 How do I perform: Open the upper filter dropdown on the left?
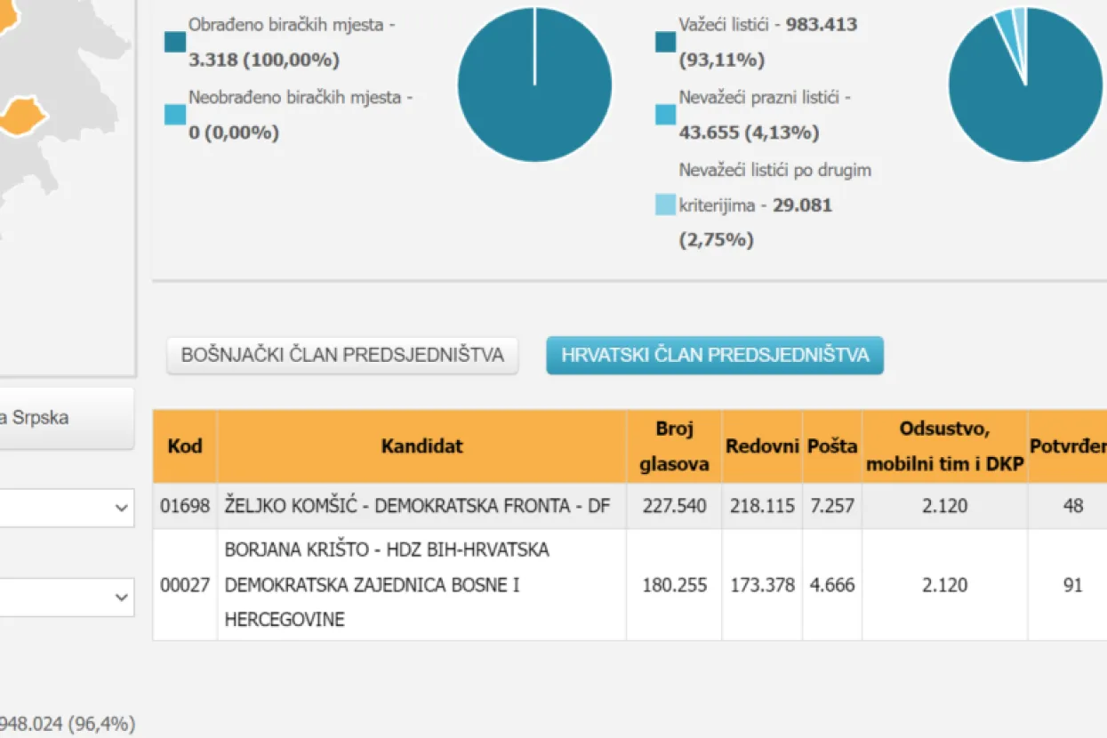pos(62,508)
